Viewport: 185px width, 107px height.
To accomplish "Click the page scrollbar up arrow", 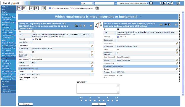I will point(183,12).
